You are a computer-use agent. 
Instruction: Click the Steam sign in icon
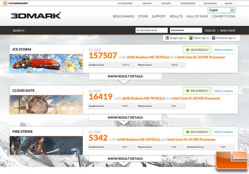(191, 38)
